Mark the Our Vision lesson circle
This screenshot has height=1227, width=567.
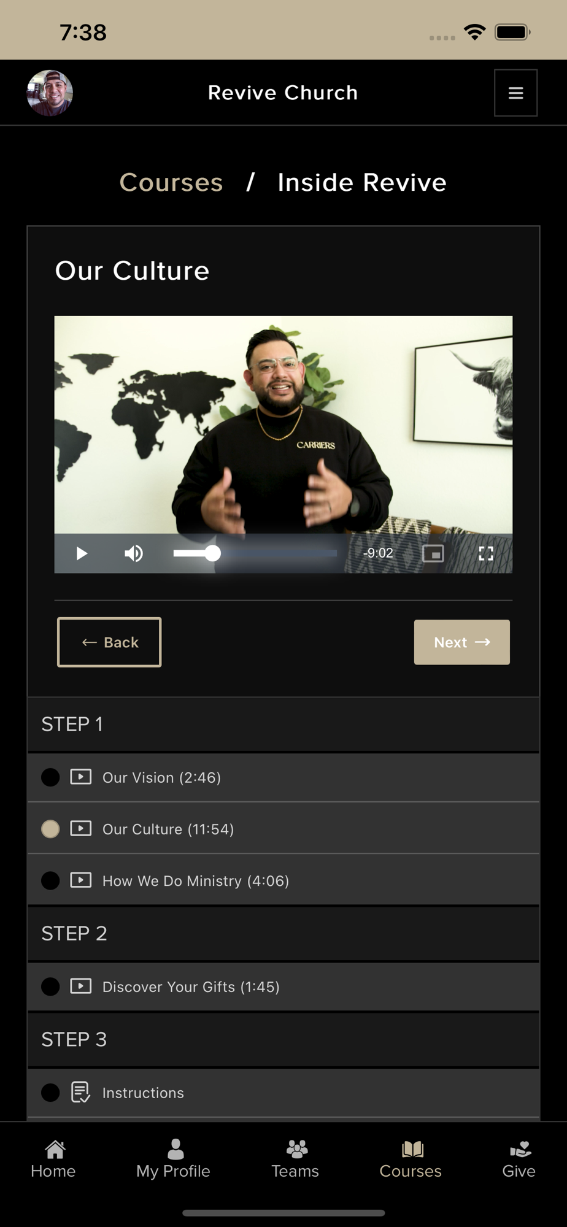pyautogui.click(x=50, y=777)
